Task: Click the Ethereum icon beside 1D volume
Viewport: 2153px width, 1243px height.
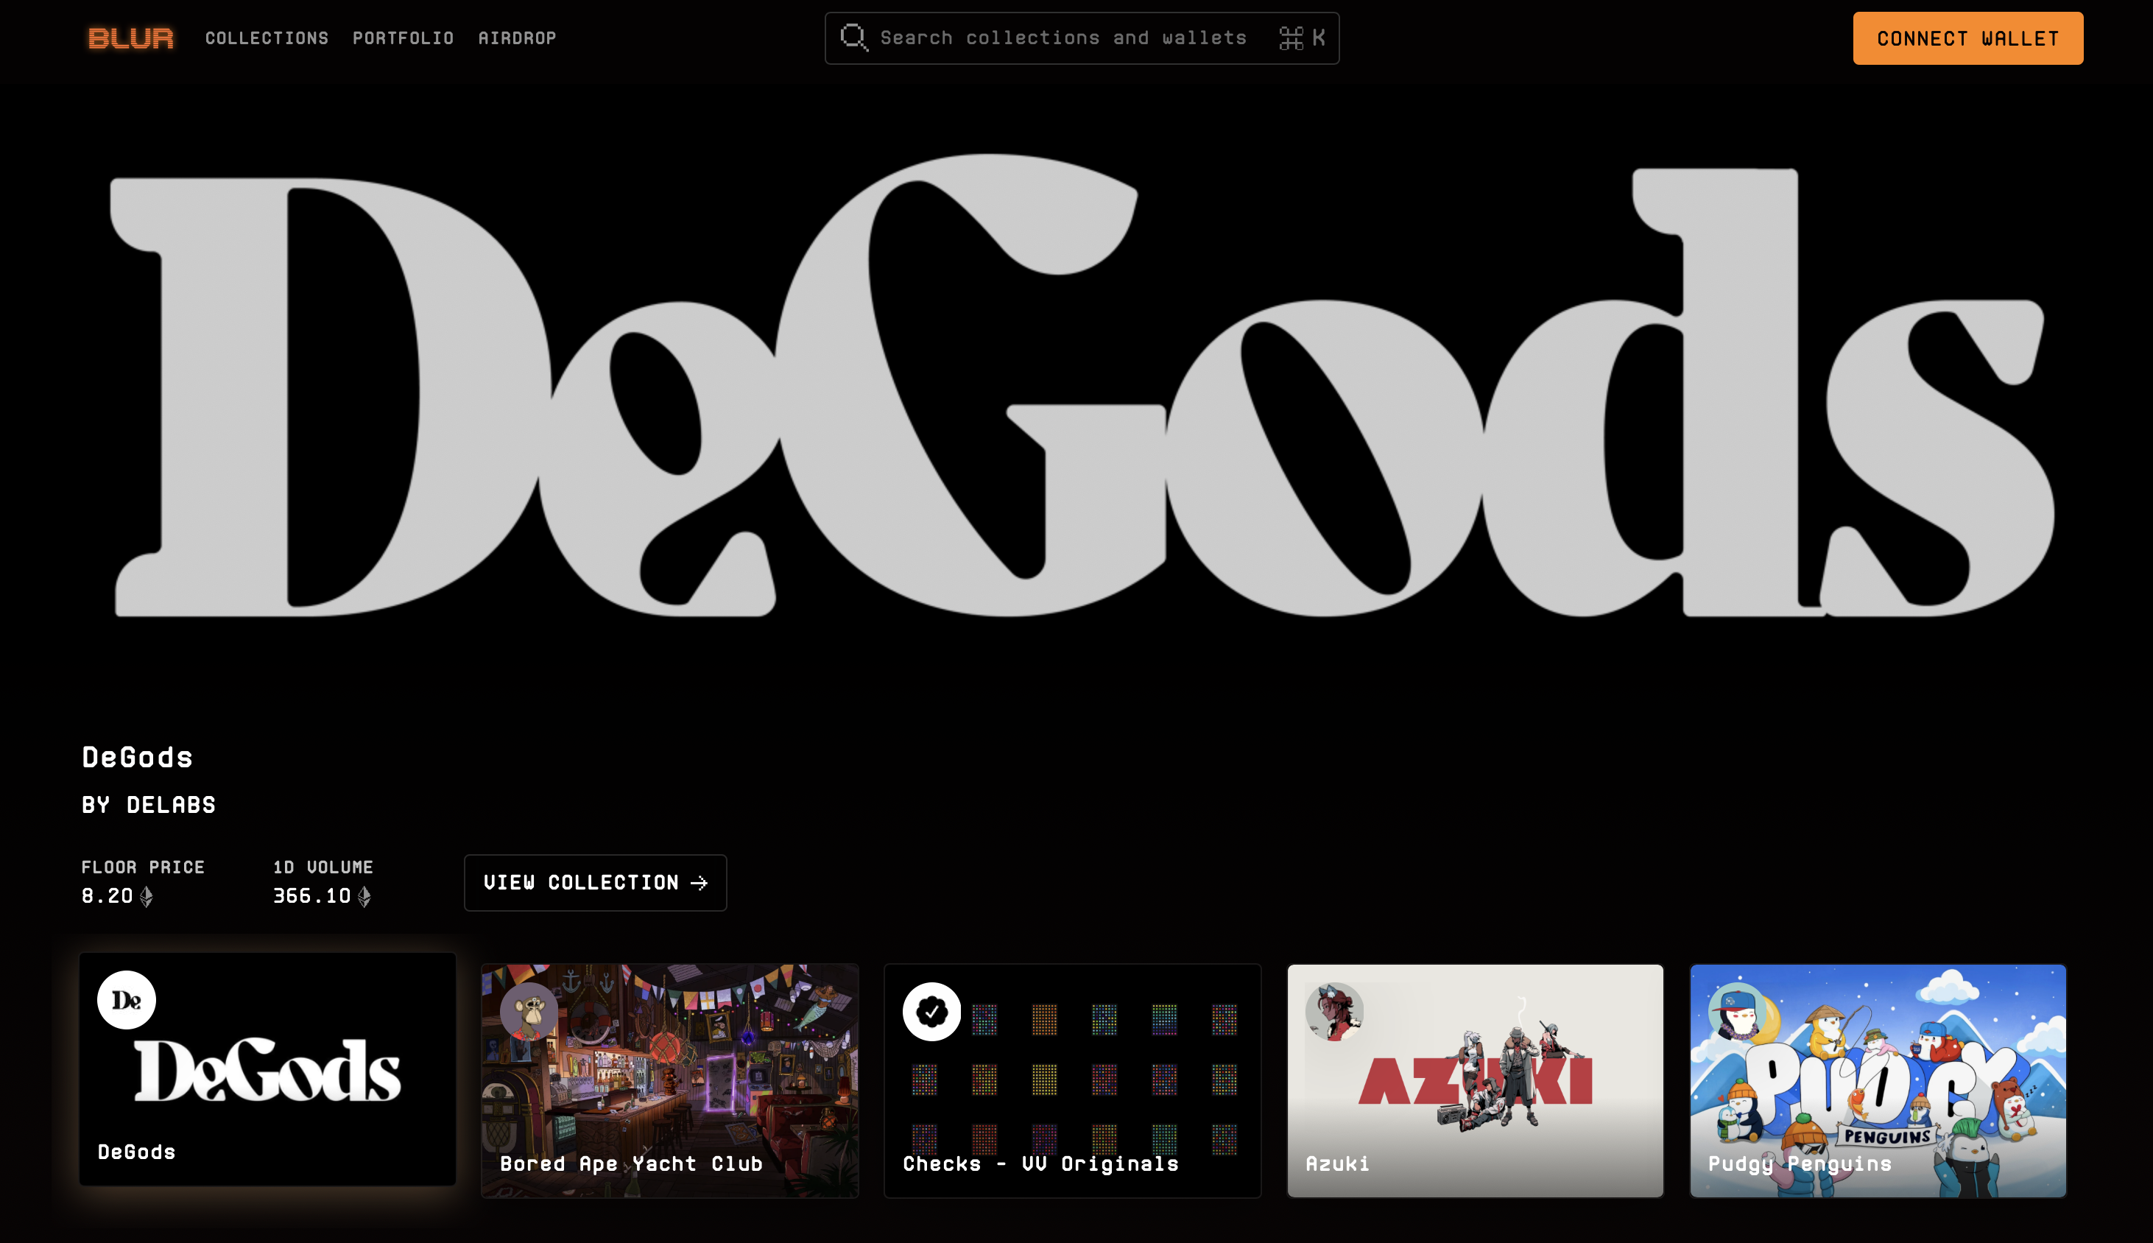Action: tap(364, 896)
